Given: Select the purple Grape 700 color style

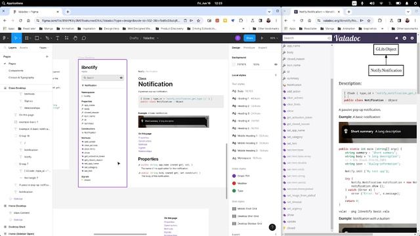Looking at the screenshot, I should (x=241, y=176).
